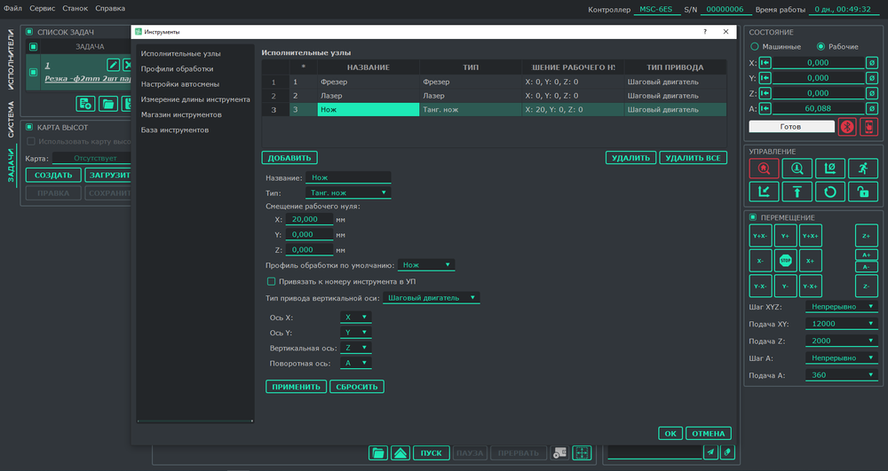
Task: Click the Название input field containing Нож
Action: (348, 177)
